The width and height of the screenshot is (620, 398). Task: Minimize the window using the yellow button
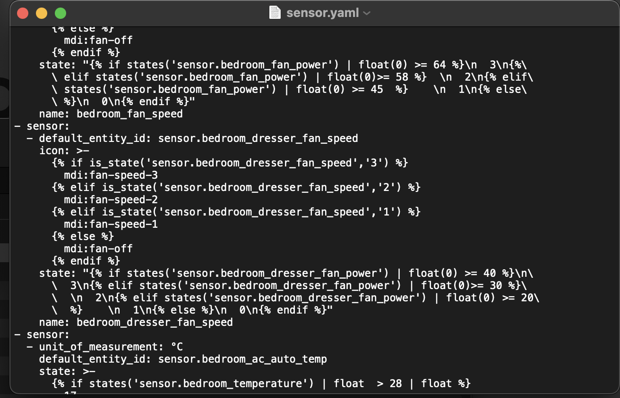coord(42,13)
